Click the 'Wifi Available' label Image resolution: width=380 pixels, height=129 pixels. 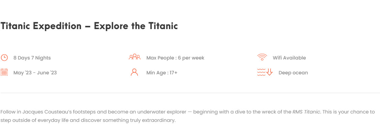[289, 58]
